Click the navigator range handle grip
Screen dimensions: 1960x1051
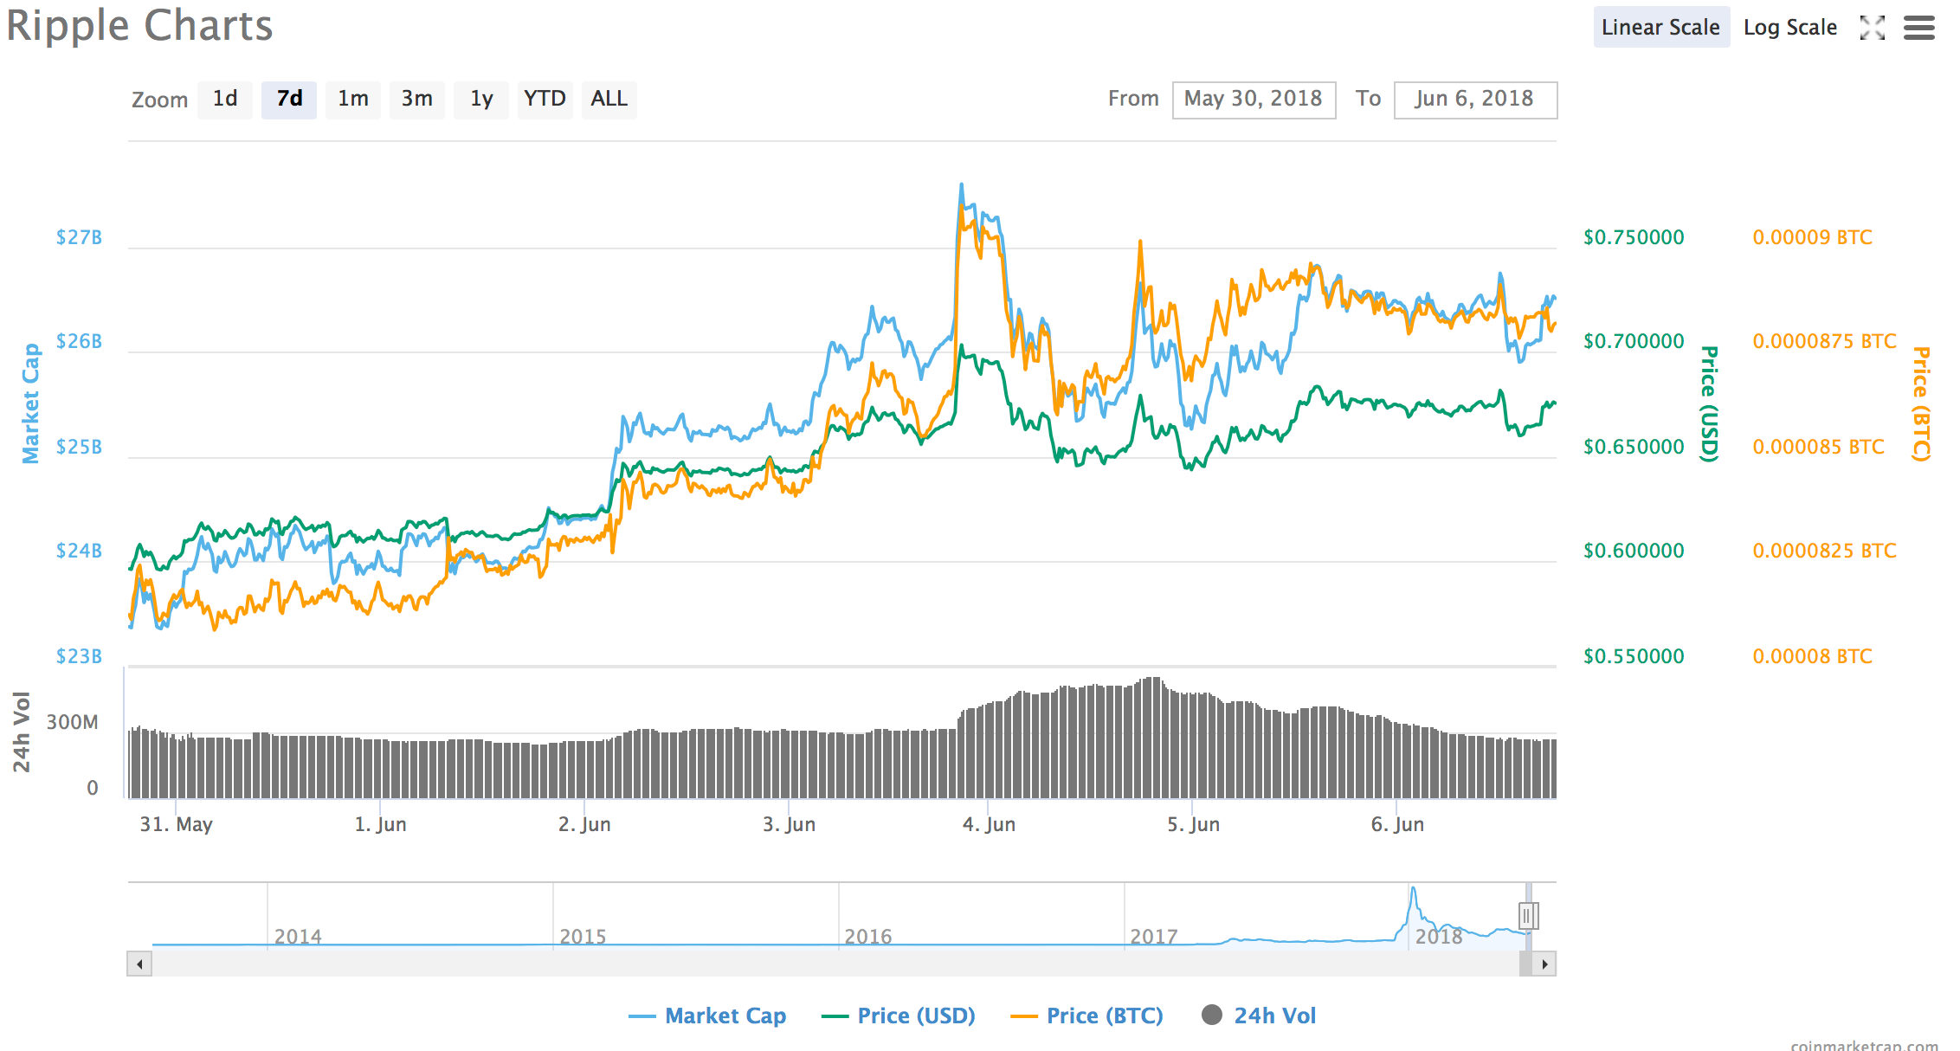coord(1528,915)
